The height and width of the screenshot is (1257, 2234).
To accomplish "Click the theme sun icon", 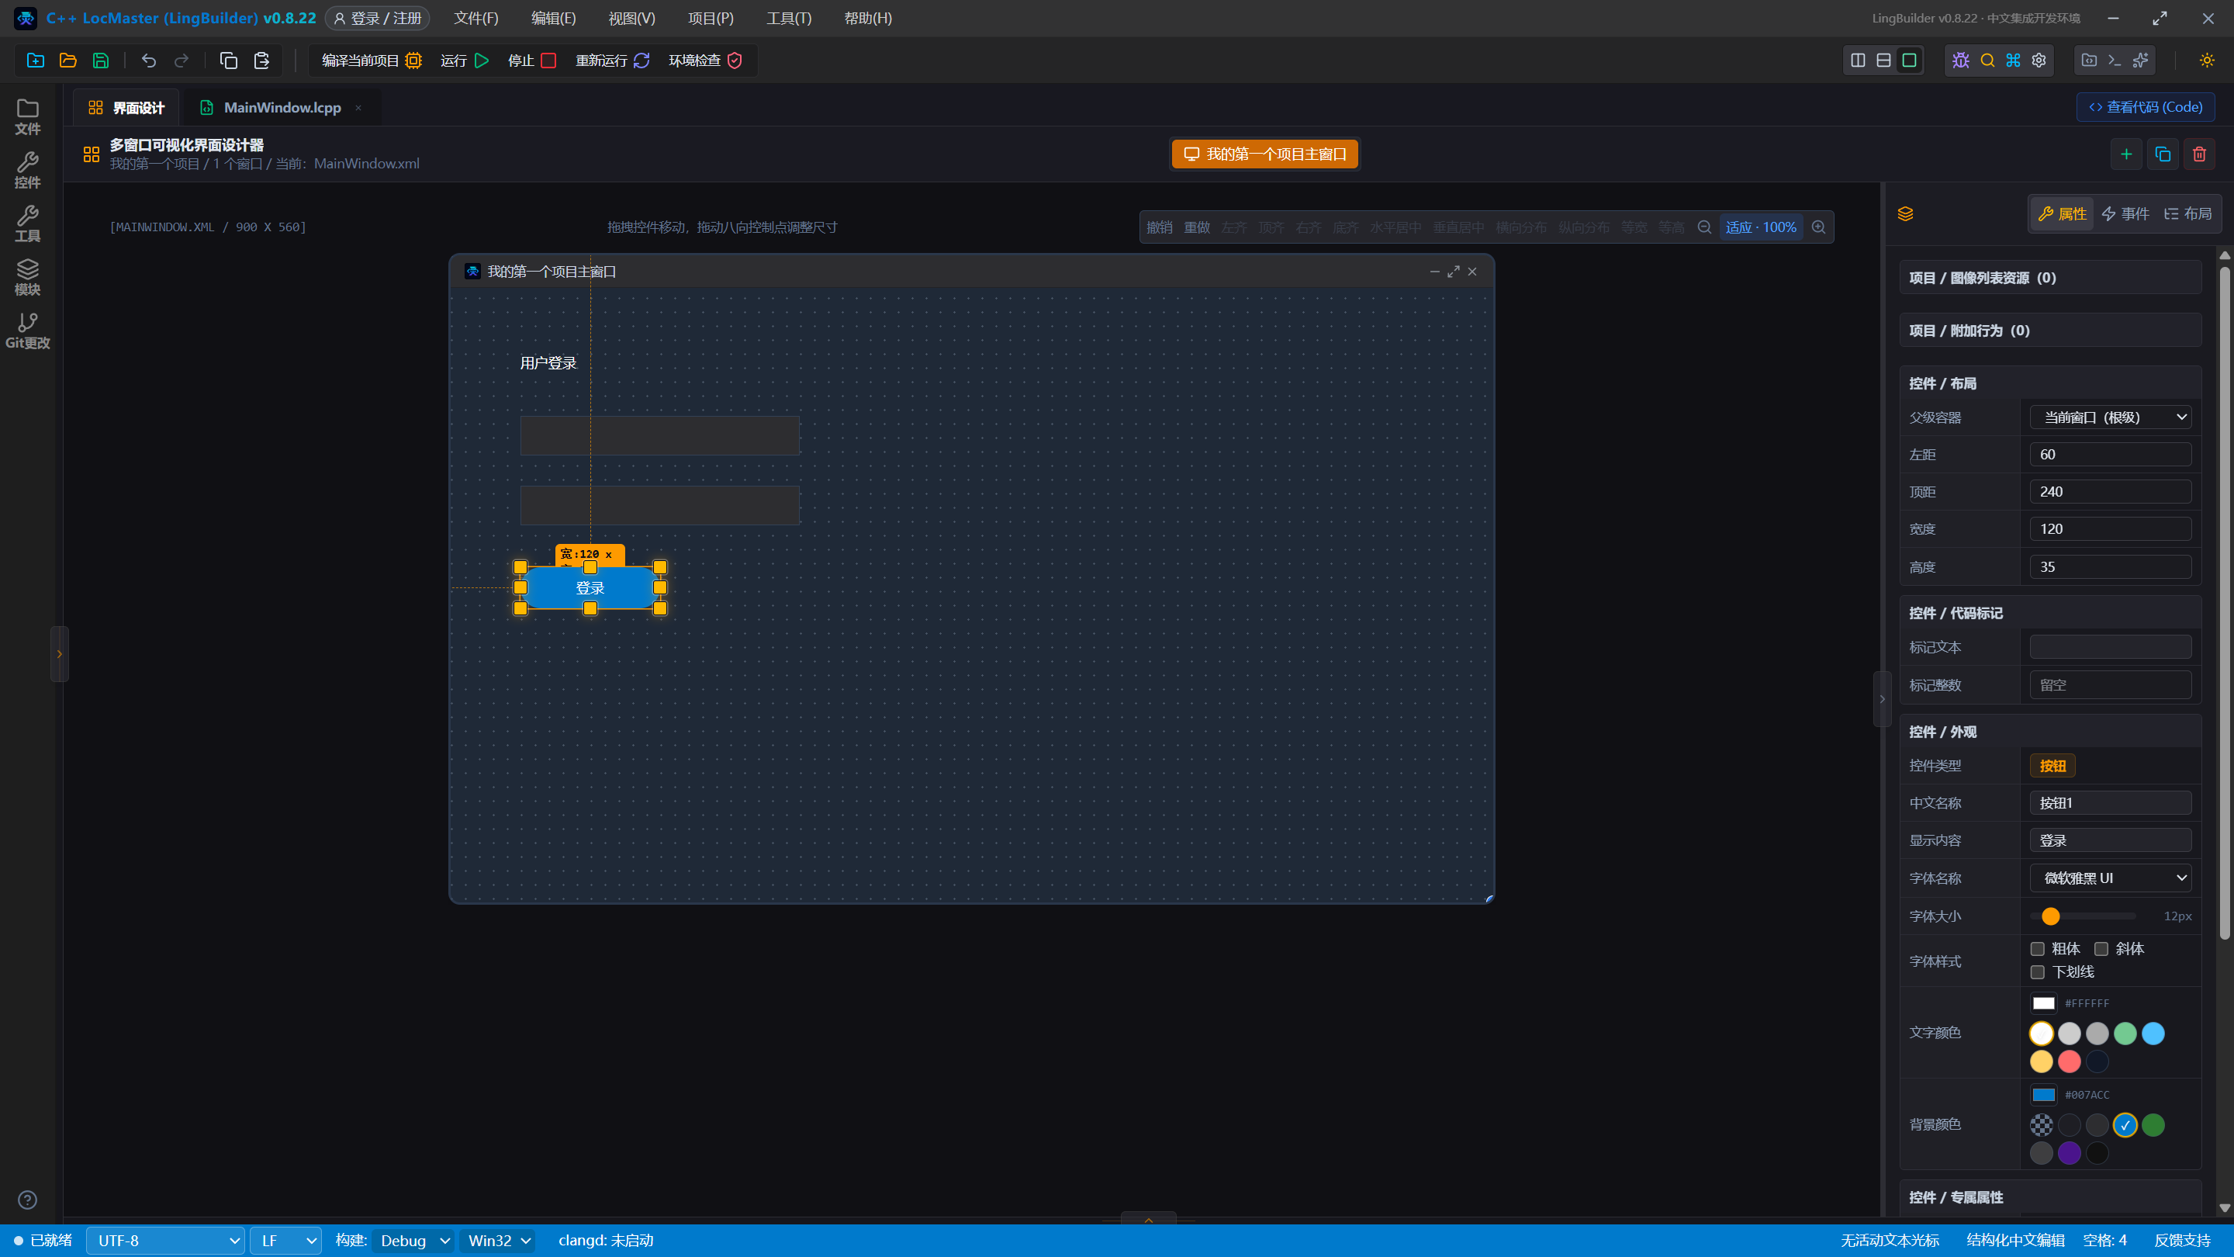I will 2207,60.
